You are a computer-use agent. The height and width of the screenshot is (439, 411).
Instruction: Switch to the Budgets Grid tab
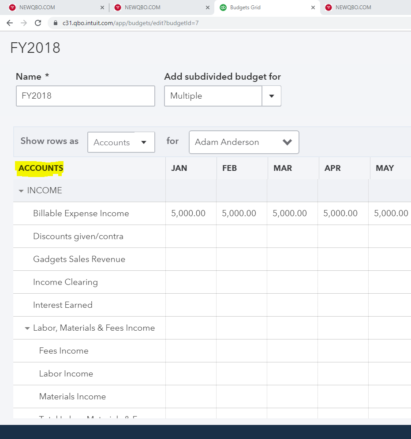265,7
